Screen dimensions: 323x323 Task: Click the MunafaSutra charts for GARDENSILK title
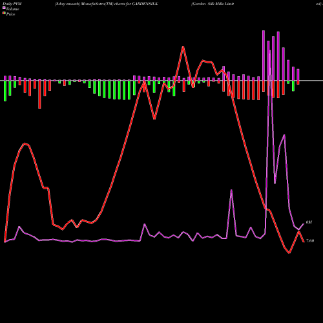107,4
